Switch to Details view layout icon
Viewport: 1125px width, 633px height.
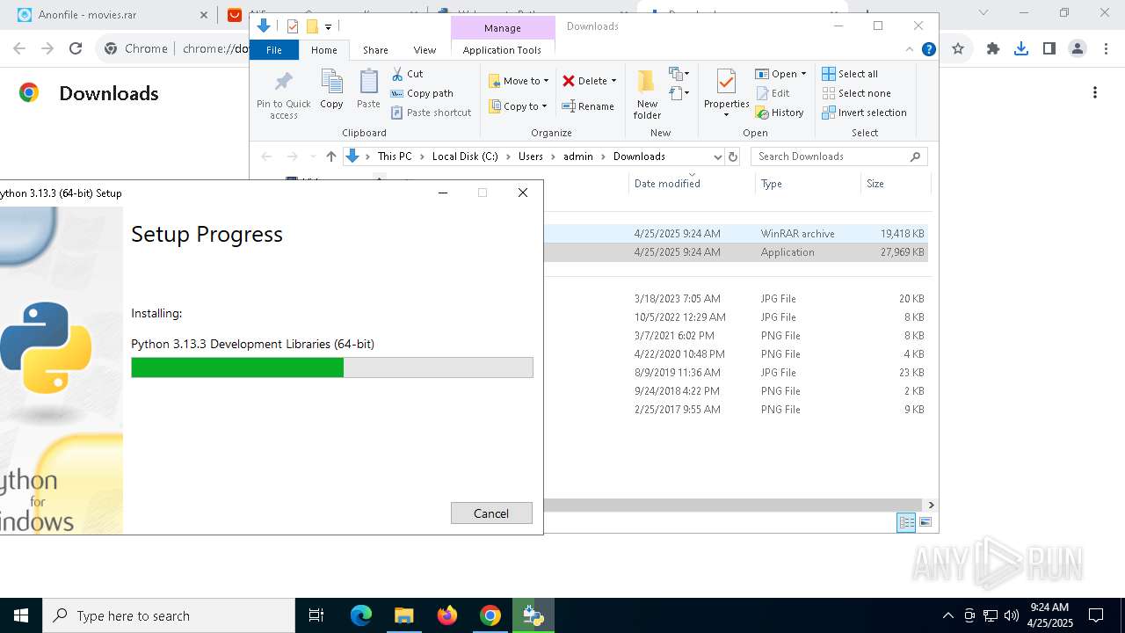click(906, 523)
